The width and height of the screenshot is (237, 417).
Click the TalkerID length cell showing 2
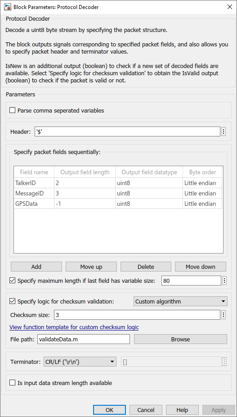point(85,183)
